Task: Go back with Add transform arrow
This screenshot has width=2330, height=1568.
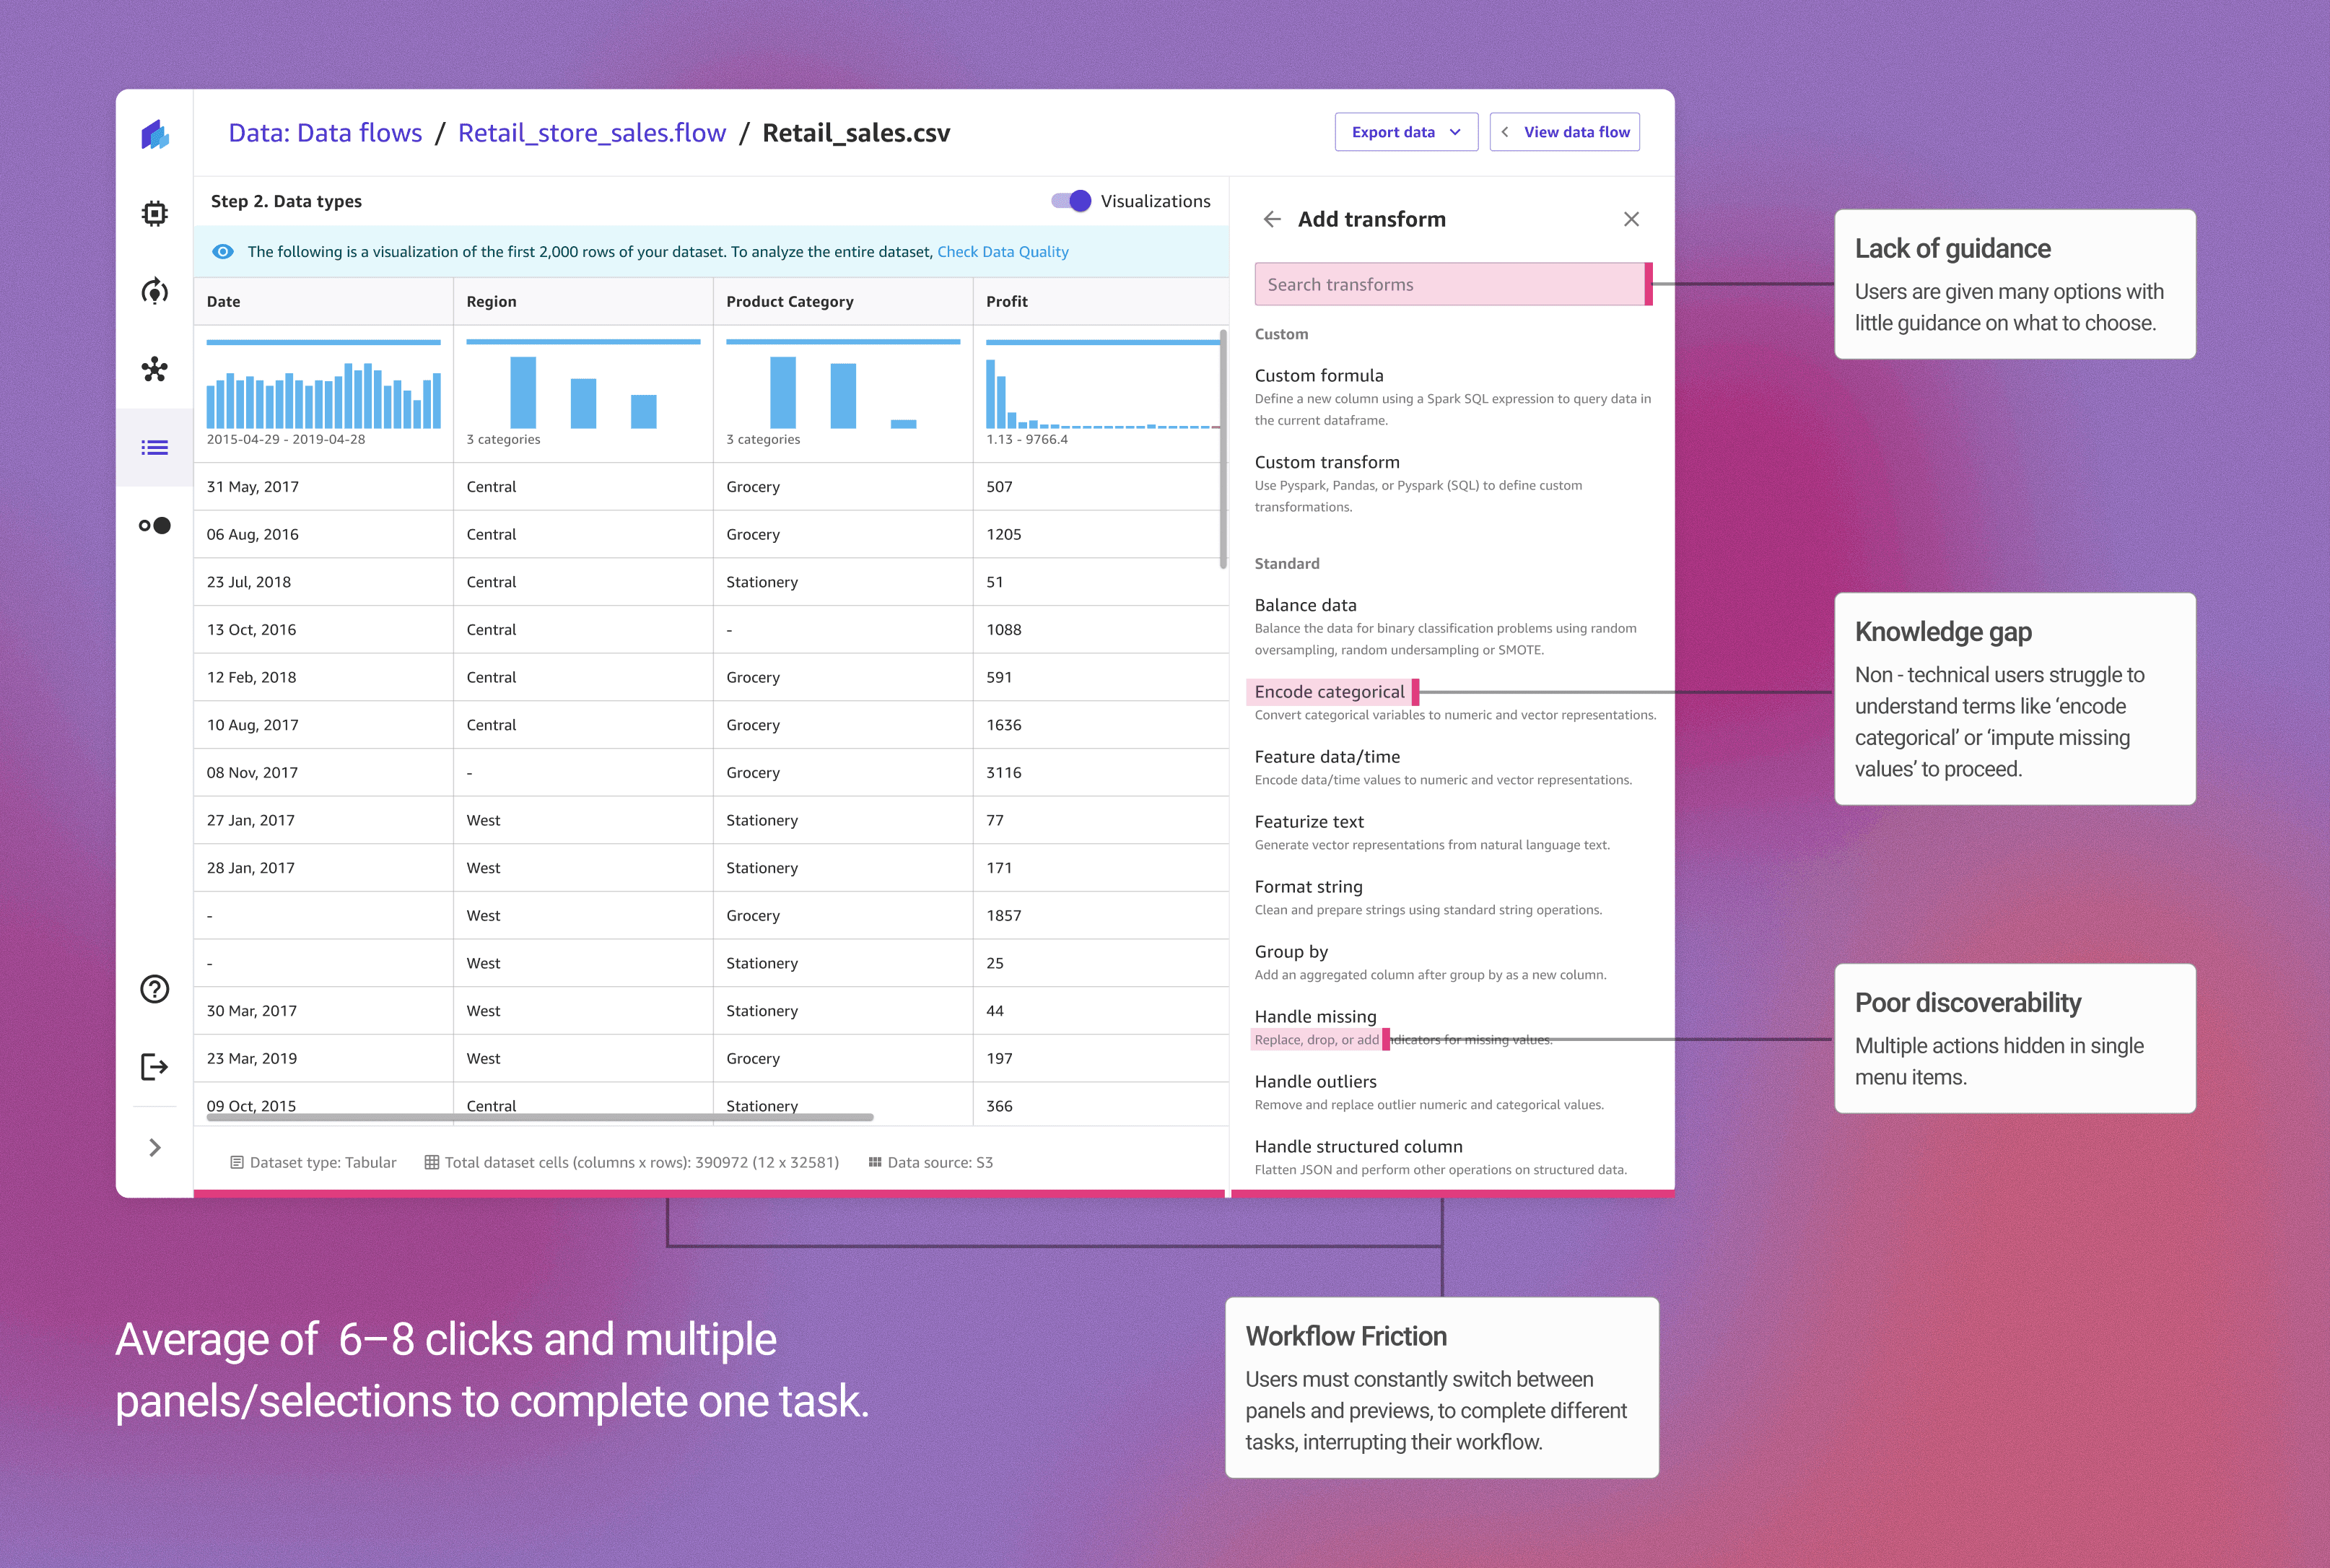Action: pyautogui.click(x=1271, y=219)
